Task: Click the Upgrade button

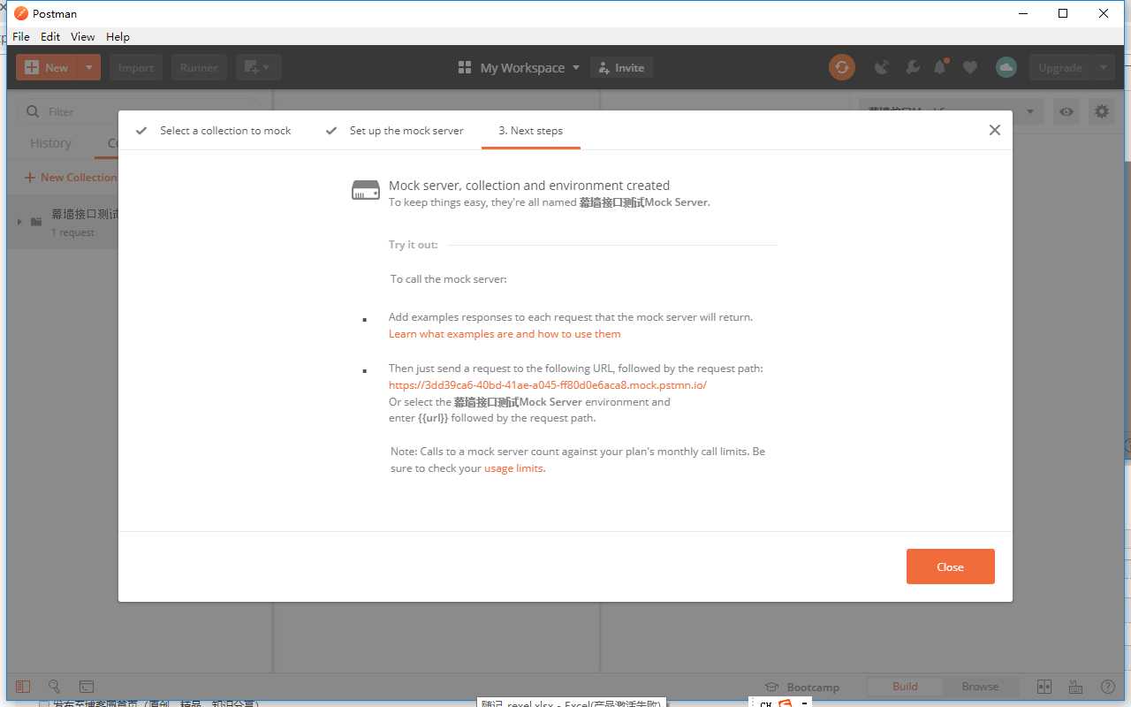Action: tap(1060, 67)
